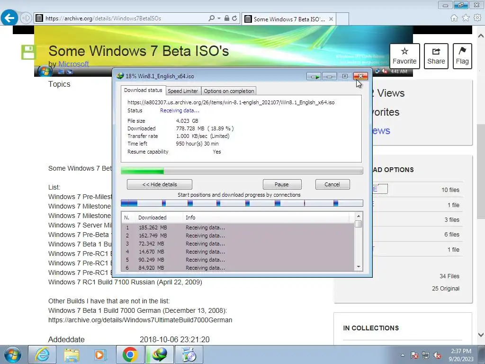Pause the download
This screenshot has width=485, height=364.
282,184
